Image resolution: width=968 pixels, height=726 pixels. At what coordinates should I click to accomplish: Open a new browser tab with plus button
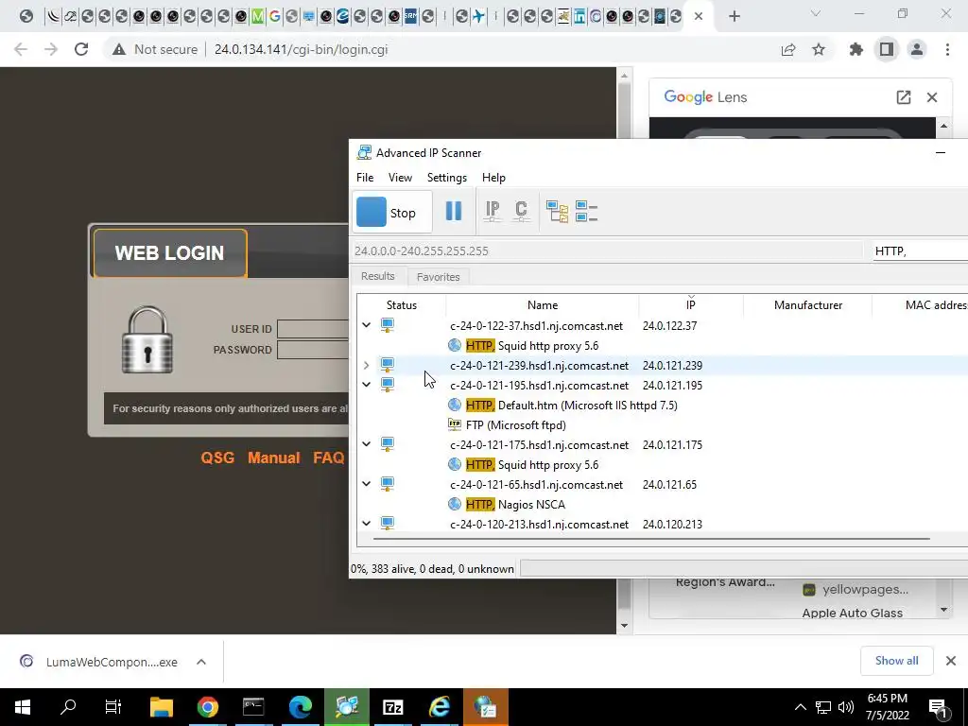coord(734,16)
